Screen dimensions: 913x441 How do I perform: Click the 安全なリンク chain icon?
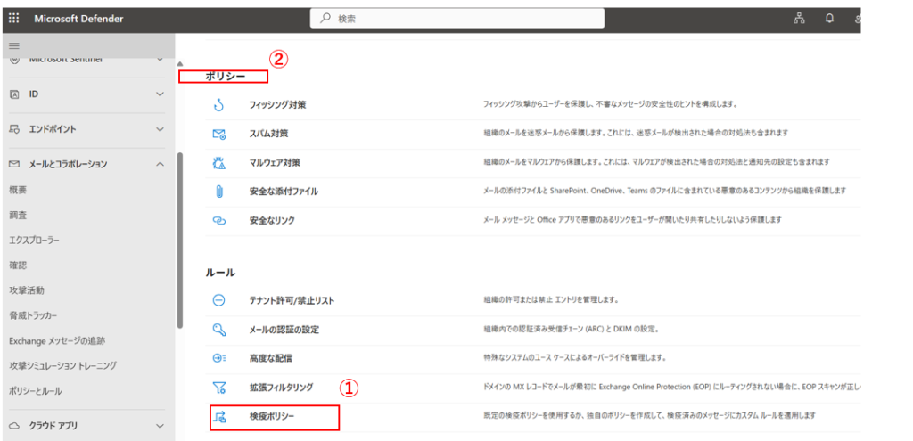(x=219, y=220)
